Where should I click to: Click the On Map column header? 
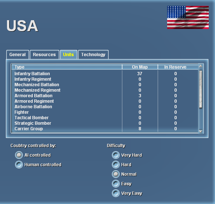140,67
